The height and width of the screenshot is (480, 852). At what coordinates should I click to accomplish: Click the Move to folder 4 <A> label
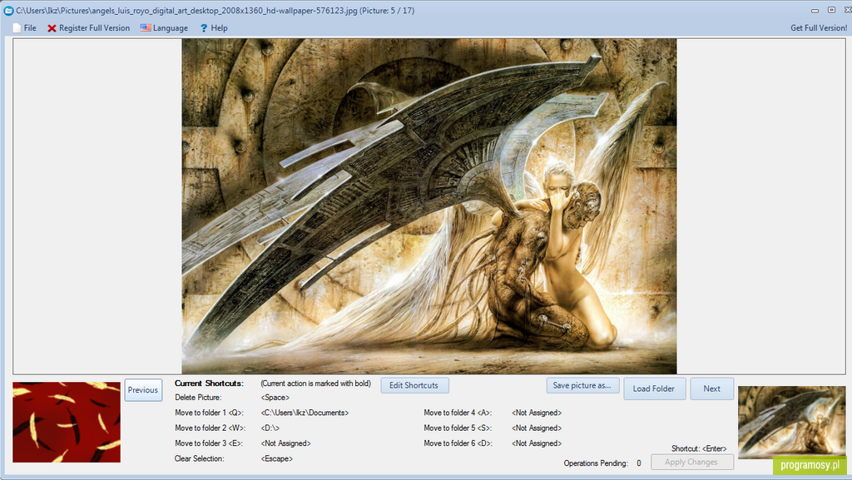[458, 413]
